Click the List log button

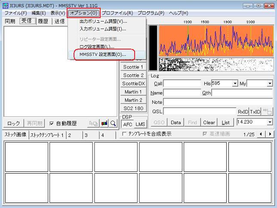225,122
